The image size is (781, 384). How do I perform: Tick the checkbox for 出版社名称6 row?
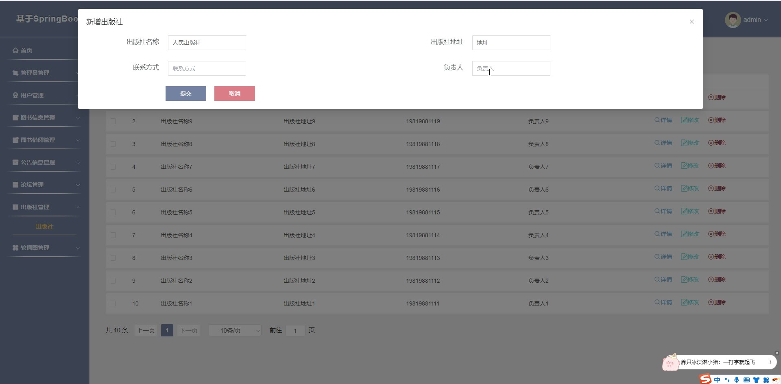coord(113,190)
